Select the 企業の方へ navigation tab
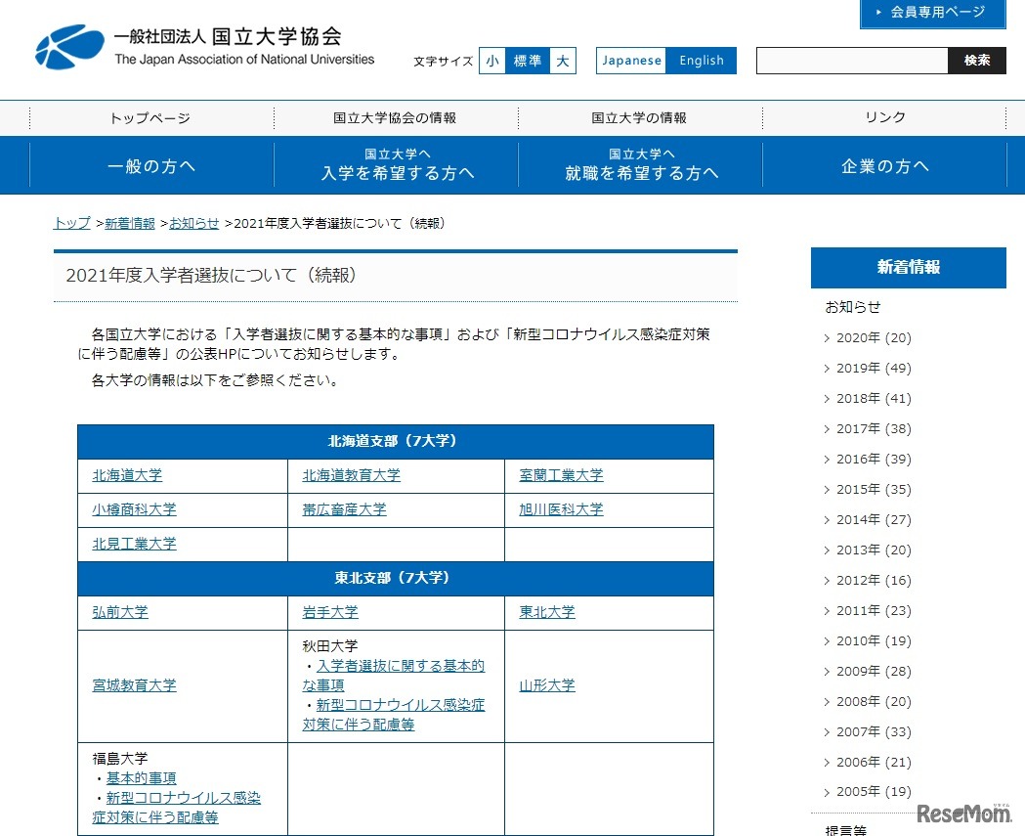The height and width of the screenshot is (836, 1025). [x=885, y=165]
